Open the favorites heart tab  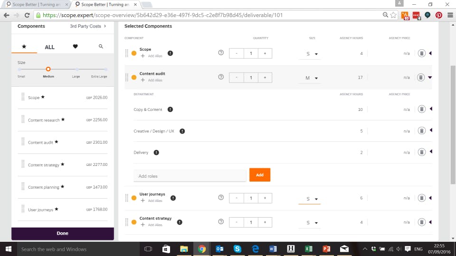(x=76, y=46)
